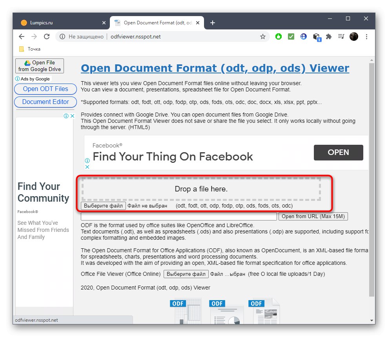Open the media controls playlist icon

[x=341, y=36]
